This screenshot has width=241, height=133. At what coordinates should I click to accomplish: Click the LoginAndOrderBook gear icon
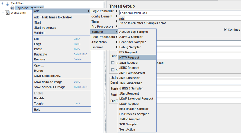(x=12, y=8)
